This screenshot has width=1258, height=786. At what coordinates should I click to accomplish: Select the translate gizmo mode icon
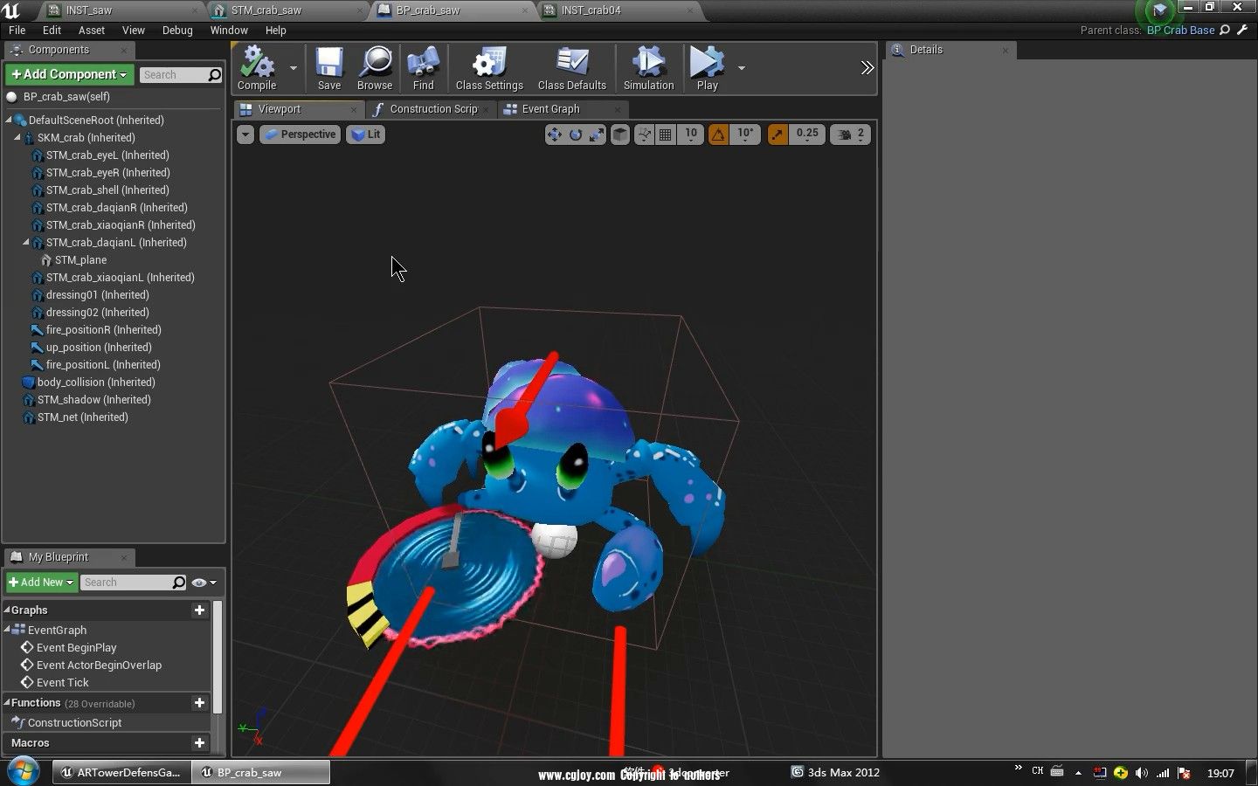coord(554,134)
